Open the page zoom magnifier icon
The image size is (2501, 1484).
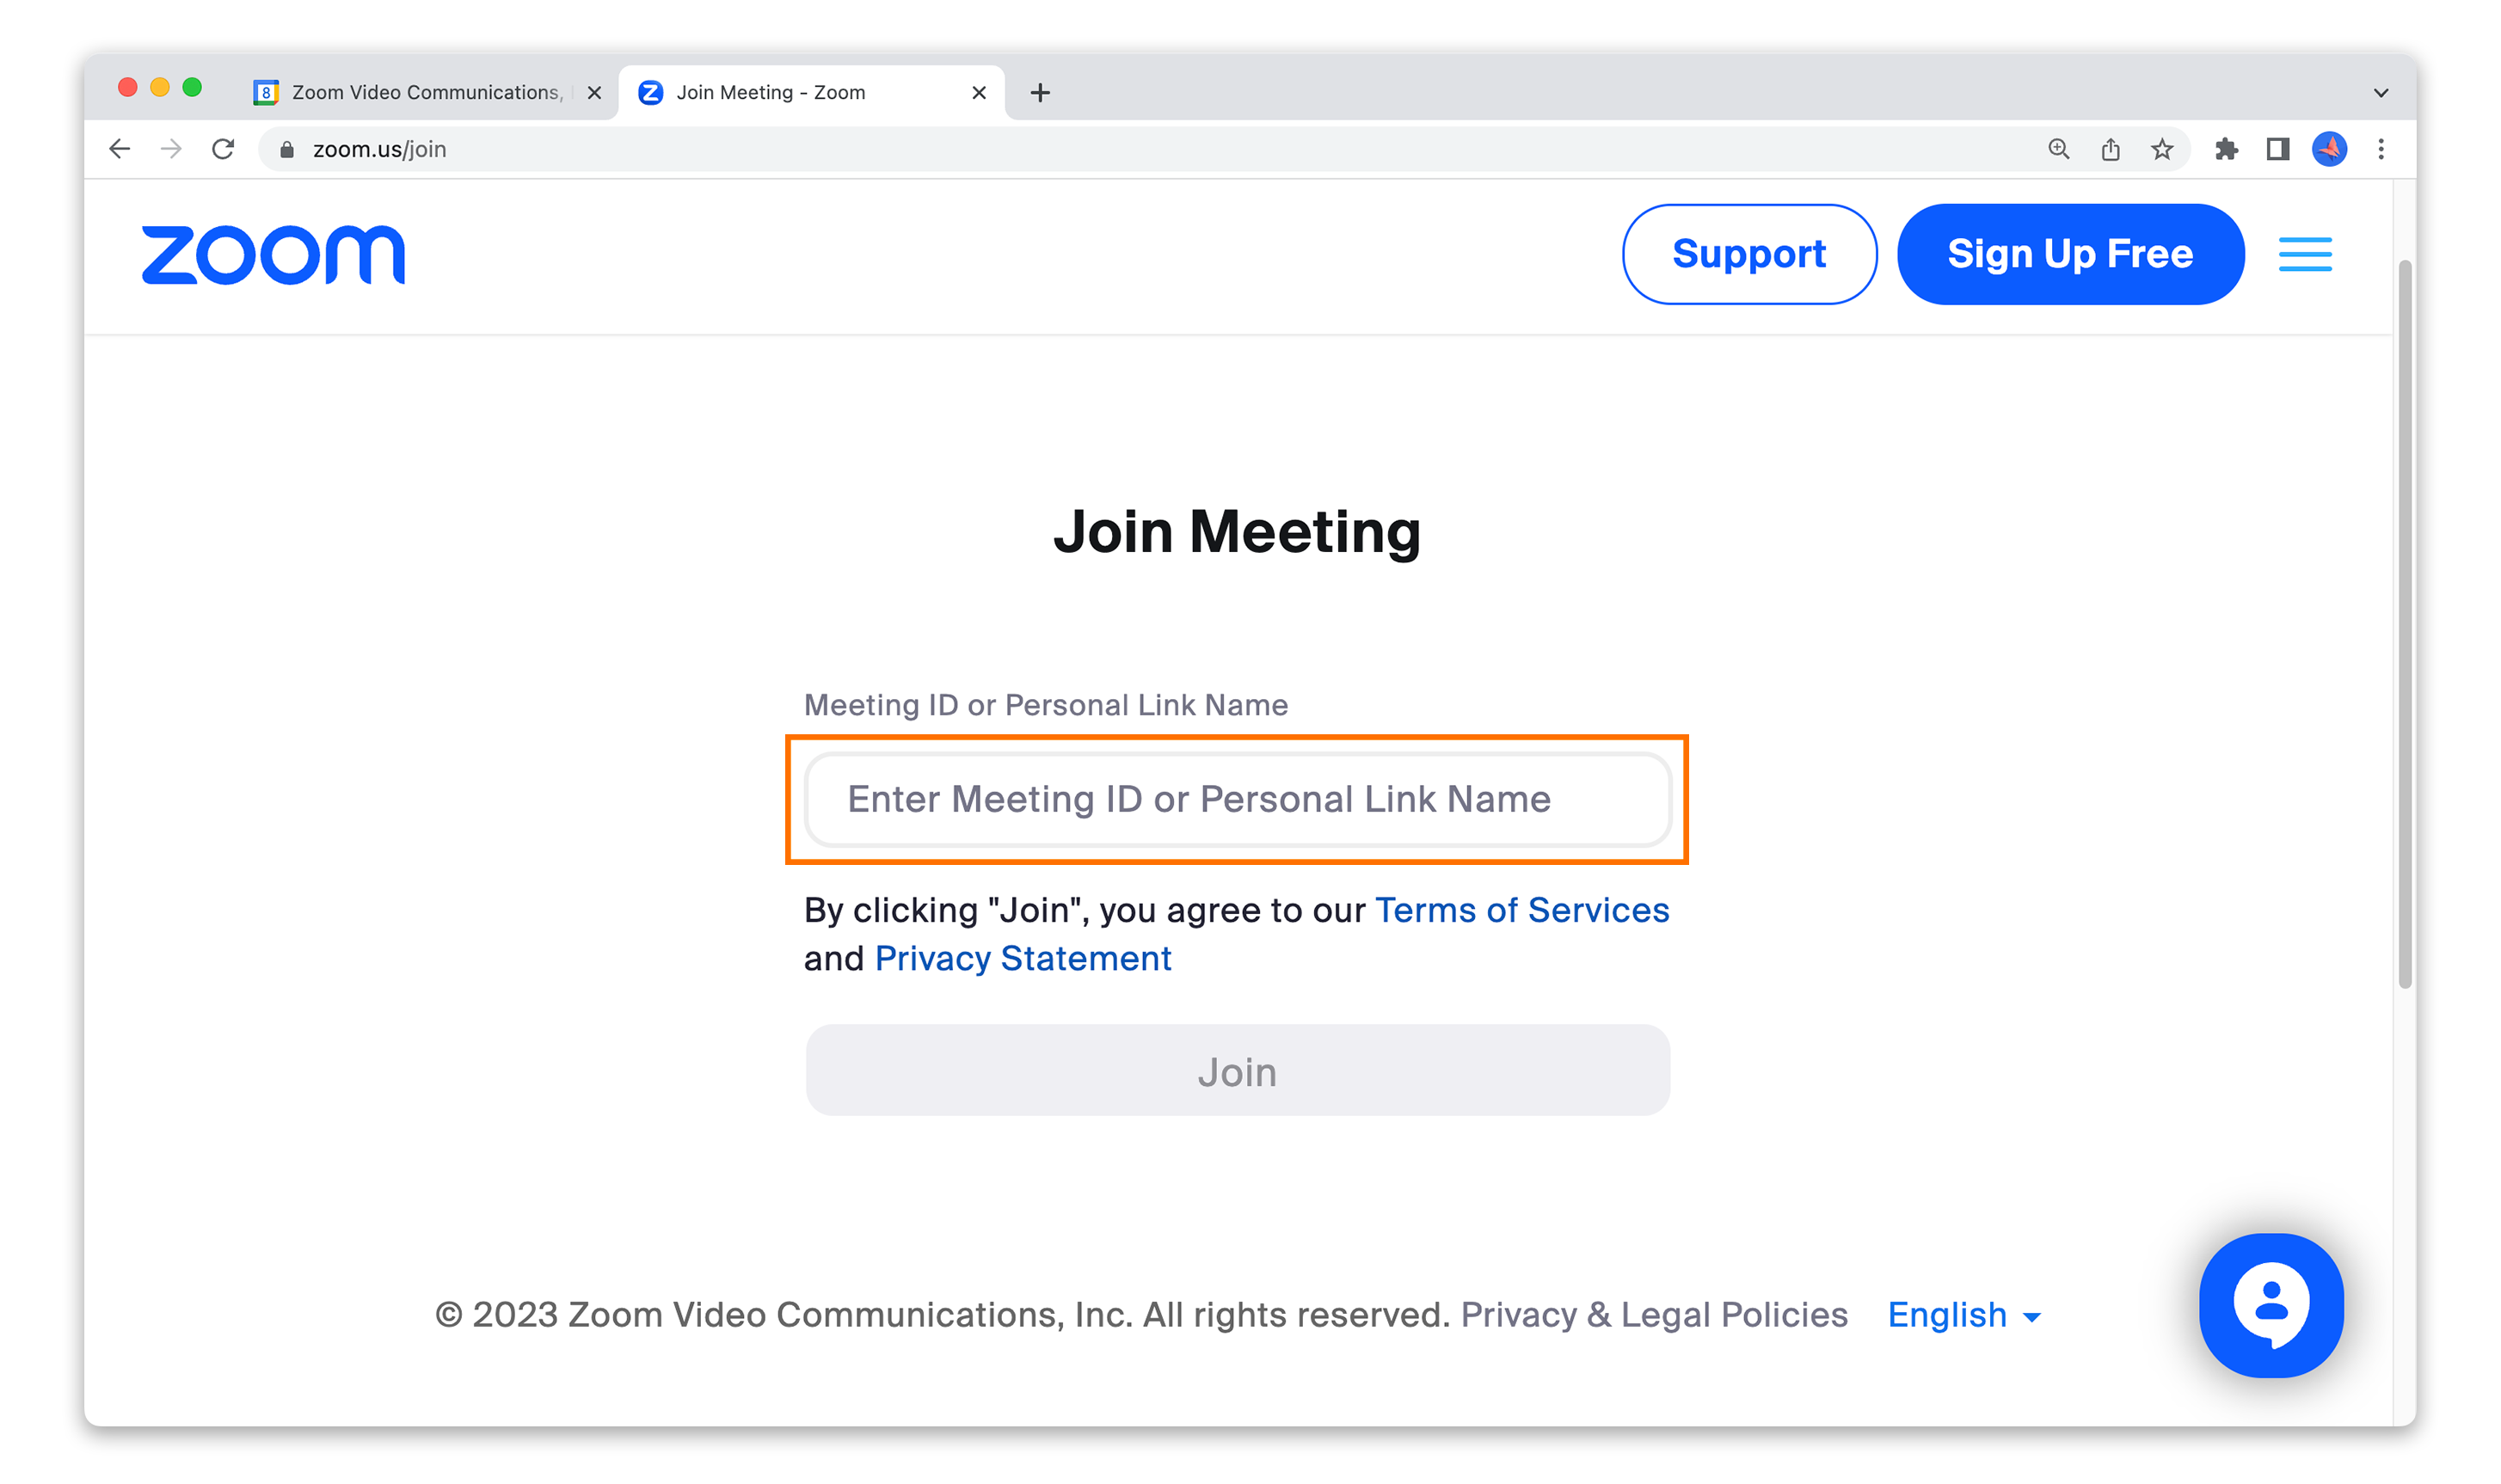pos(2058,149)
